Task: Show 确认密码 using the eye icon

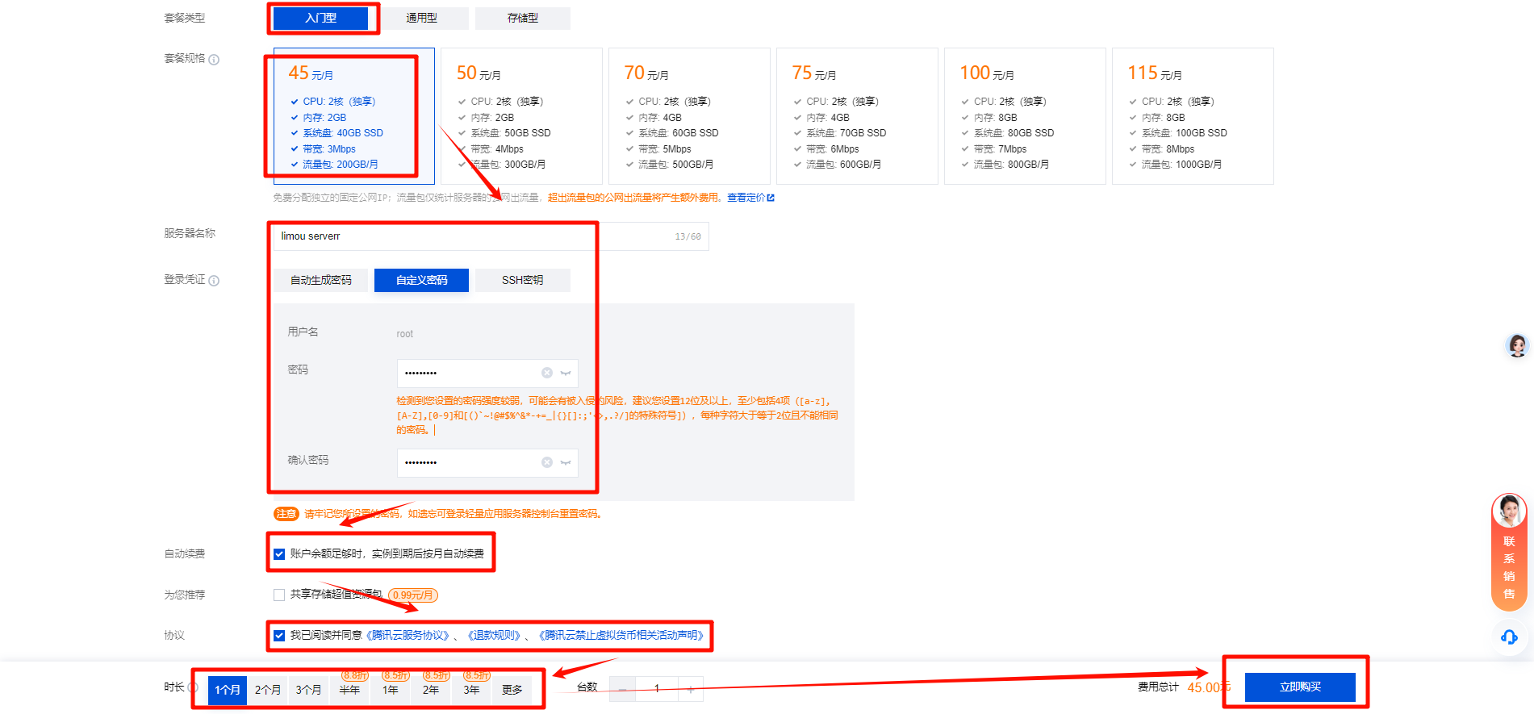Action: (566, 462)
